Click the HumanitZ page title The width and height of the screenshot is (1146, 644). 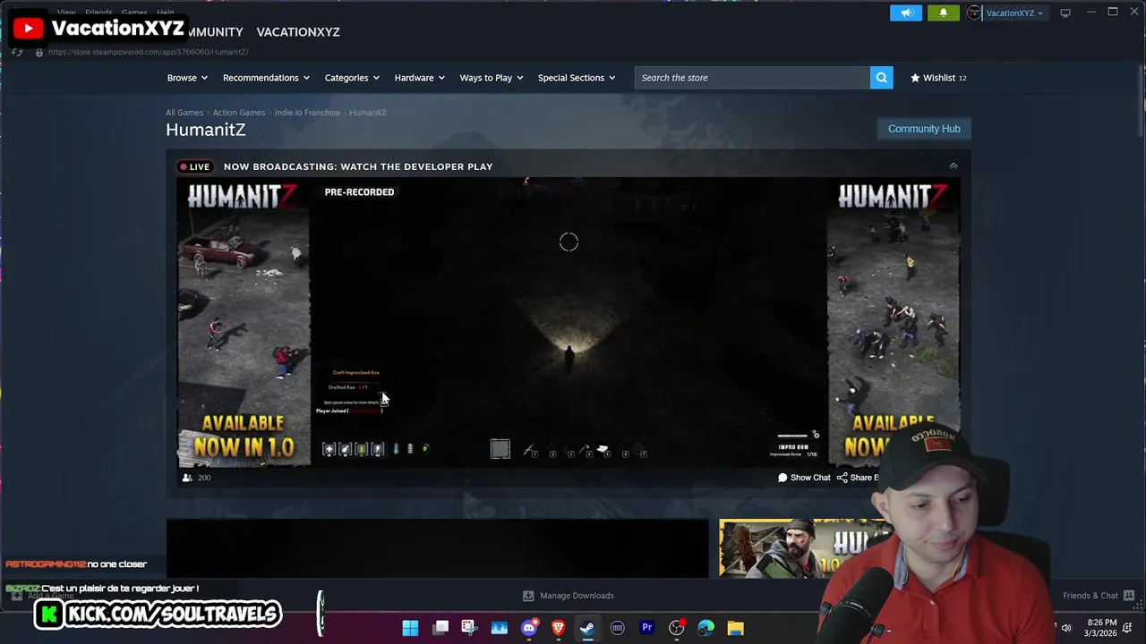click(206, 130)
